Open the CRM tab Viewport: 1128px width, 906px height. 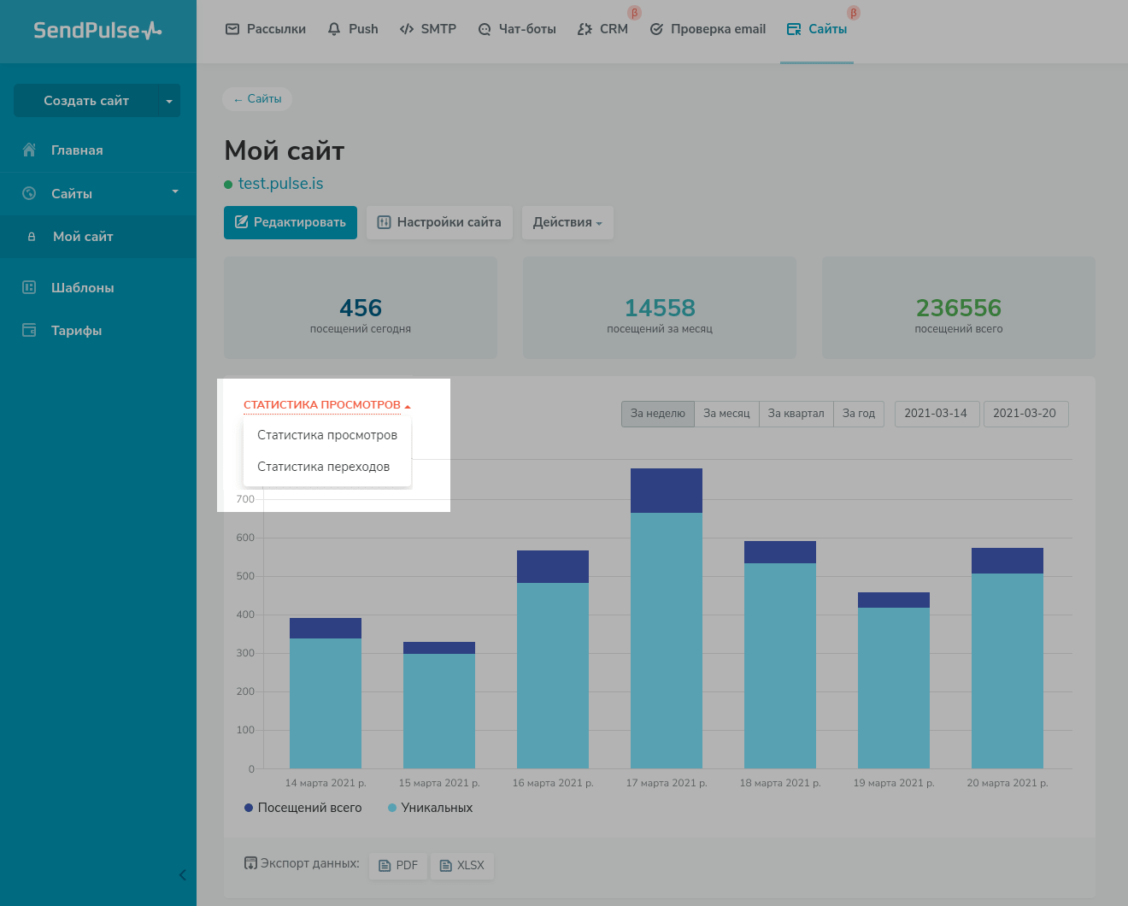603,29
